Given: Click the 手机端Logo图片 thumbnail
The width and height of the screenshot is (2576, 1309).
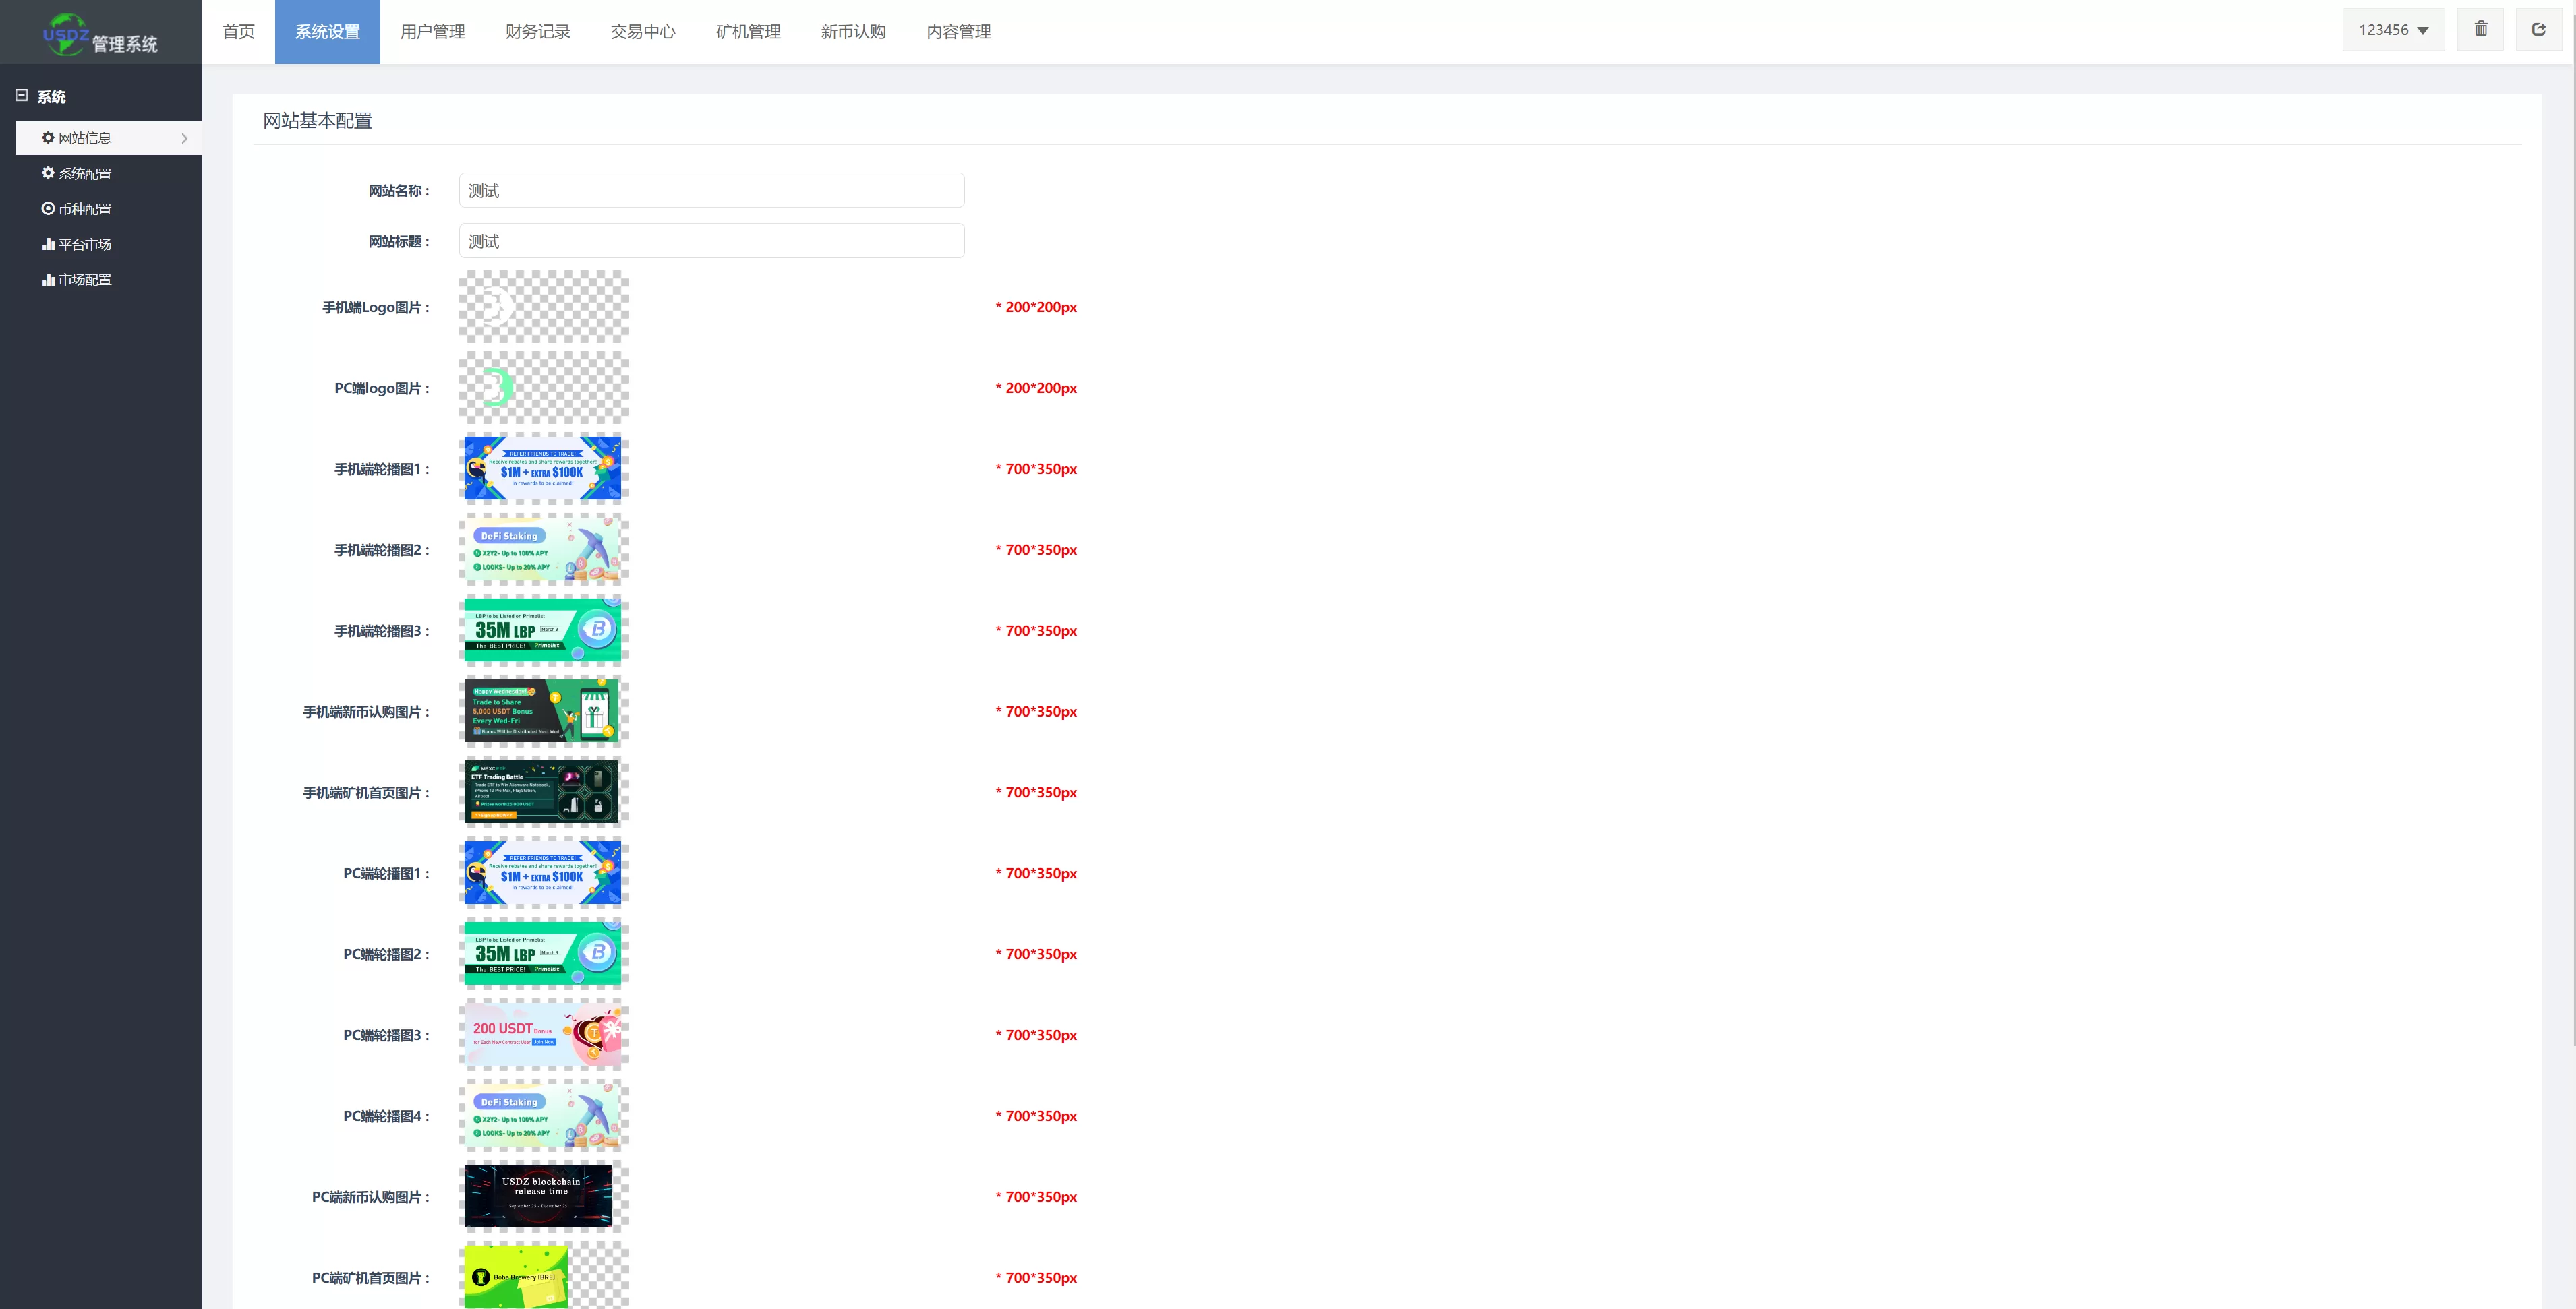Looking at the screenshot, I should [543, 307].
